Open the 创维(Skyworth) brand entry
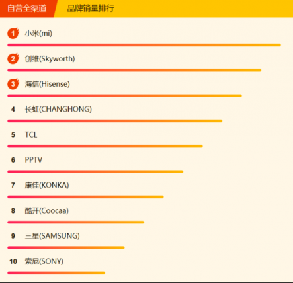The height and width of the screenshot is (283, 293). (x=50, y=59)
